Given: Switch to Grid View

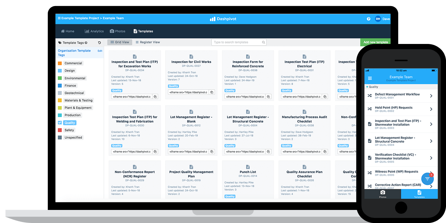Looking at the screenshot, I should click(x=120, y=42).
